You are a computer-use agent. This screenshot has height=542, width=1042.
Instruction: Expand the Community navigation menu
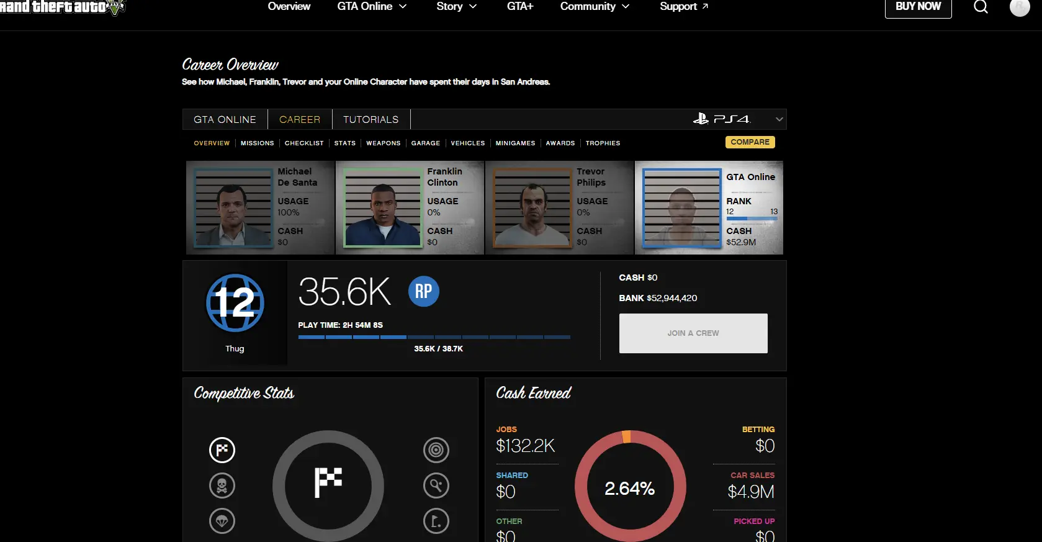pyautogui.click(x=595, y=6)
